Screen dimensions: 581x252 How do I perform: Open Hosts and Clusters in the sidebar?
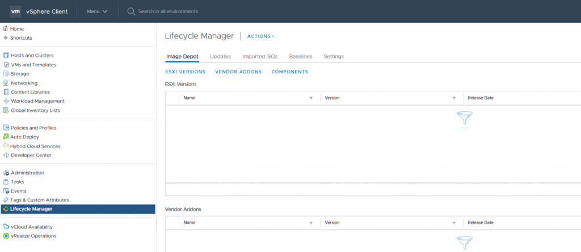click(32, 56)
